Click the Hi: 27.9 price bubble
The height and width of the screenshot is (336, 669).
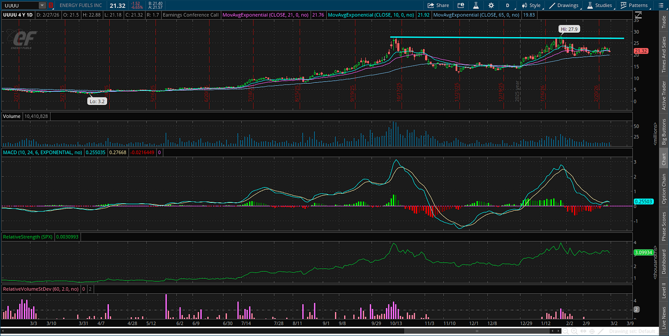tap(569, 29)
